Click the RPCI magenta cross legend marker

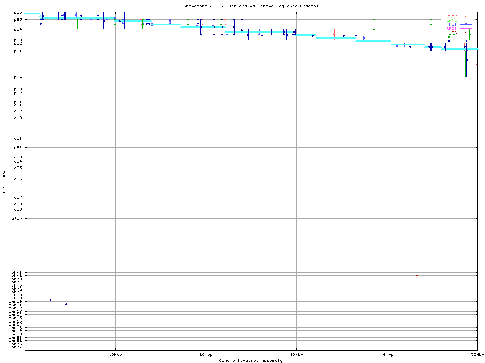click(466, 29)
